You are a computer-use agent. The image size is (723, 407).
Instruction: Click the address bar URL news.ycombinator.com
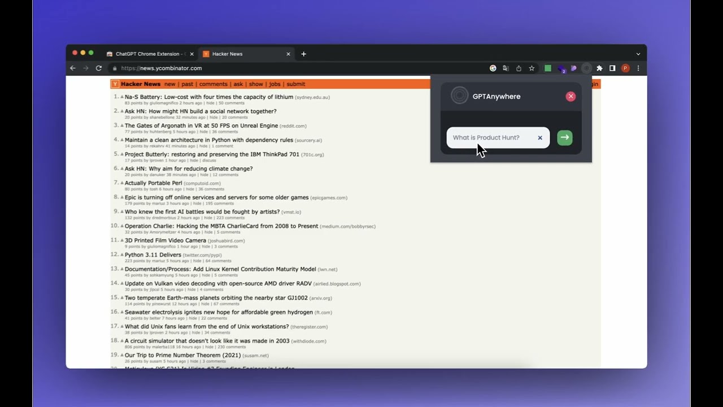point(161,68)
